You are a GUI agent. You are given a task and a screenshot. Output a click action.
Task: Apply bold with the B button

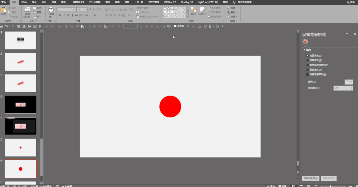point(60,15)
